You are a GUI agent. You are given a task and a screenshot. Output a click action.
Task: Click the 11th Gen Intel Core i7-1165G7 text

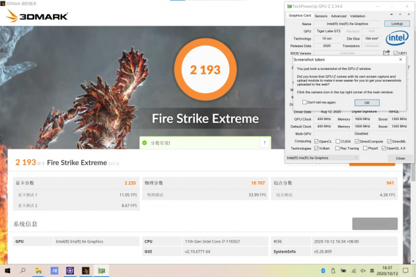pos(213,241)
